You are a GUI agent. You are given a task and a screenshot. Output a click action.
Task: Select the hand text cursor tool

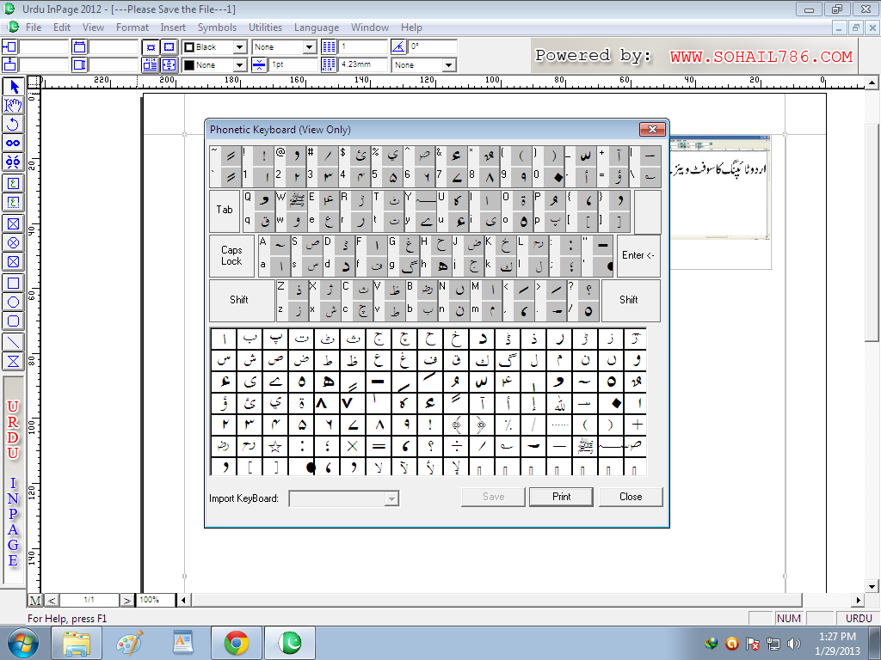(x=14, y=105)
